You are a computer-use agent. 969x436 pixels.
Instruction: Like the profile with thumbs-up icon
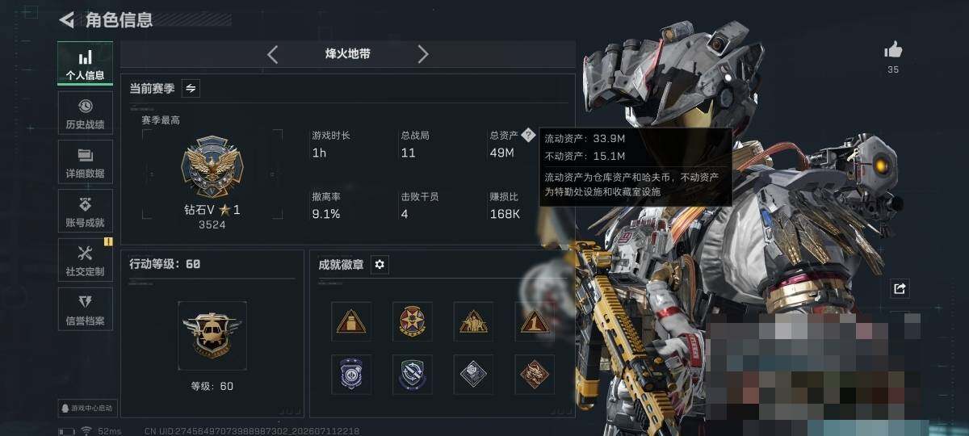click(893, 50)
